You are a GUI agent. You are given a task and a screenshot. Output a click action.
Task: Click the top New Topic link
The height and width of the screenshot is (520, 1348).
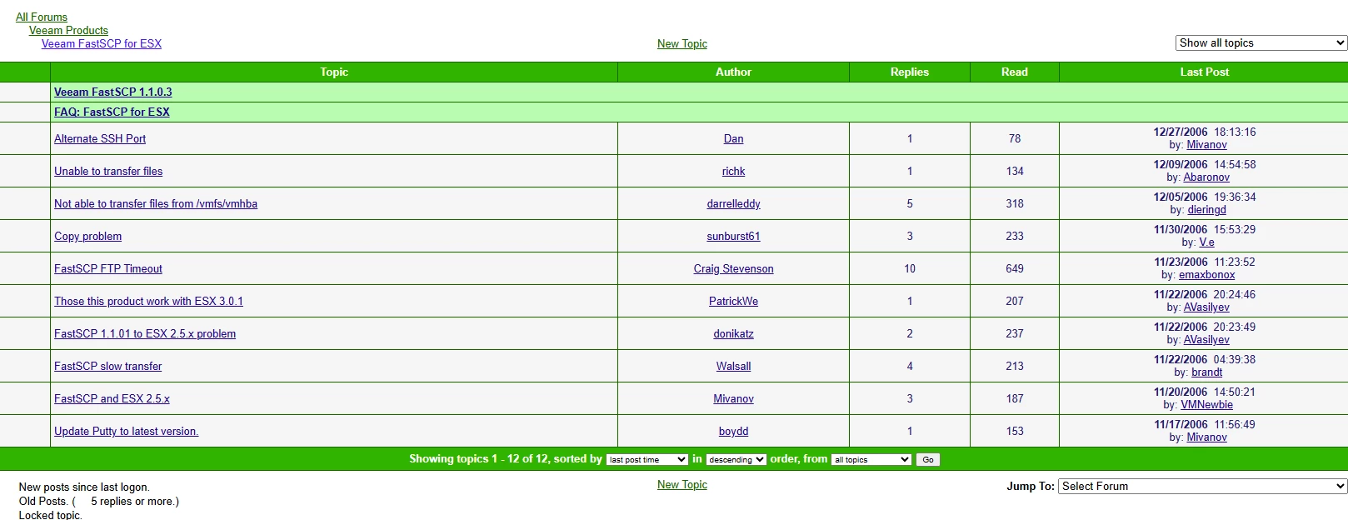[x=682, y=43]
